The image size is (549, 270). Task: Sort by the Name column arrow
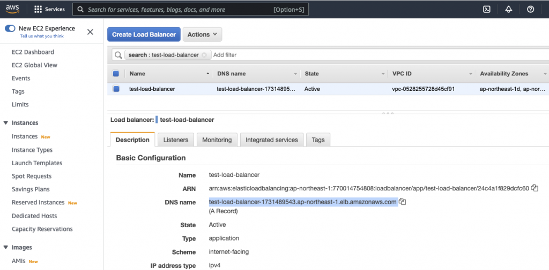[208, 74]
